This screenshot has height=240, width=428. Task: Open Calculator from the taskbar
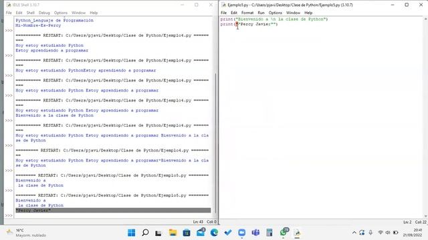click(x=270, y=233)
